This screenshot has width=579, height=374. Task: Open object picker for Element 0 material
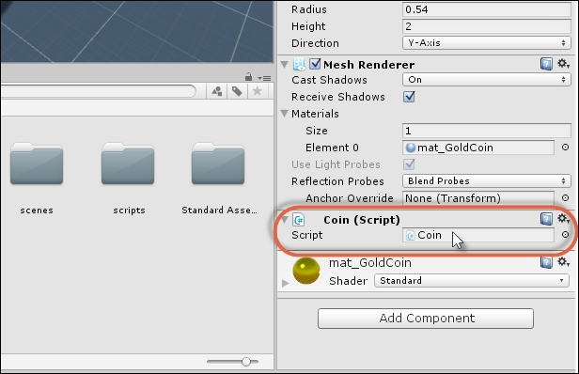(x=565, y=148)
